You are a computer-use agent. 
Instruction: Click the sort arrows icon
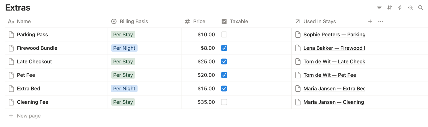coord(389,8)
